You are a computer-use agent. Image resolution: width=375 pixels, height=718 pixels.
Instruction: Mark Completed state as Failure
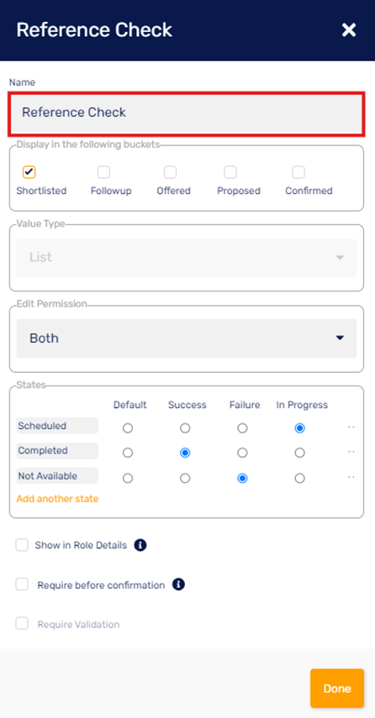coord(242,453)
